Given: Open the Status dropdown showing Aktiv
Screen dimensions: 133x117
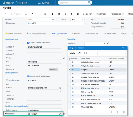Looking at the screenshot, I should point(77,19).
